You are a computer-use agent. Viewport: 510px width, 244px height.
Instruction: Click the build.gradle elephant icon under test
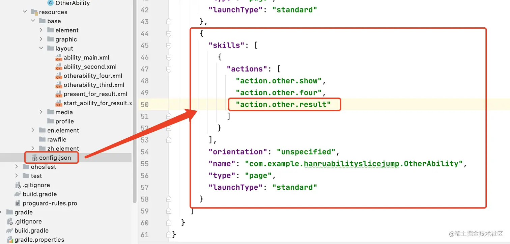coord(18,194)
